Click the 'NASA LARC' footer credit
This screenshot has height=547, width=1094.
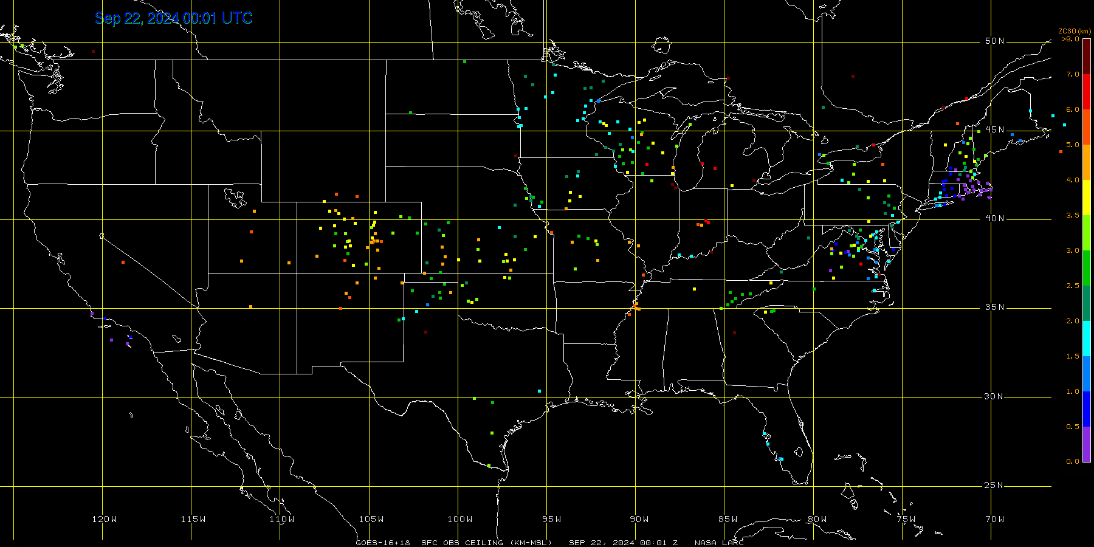pos(719,543)
